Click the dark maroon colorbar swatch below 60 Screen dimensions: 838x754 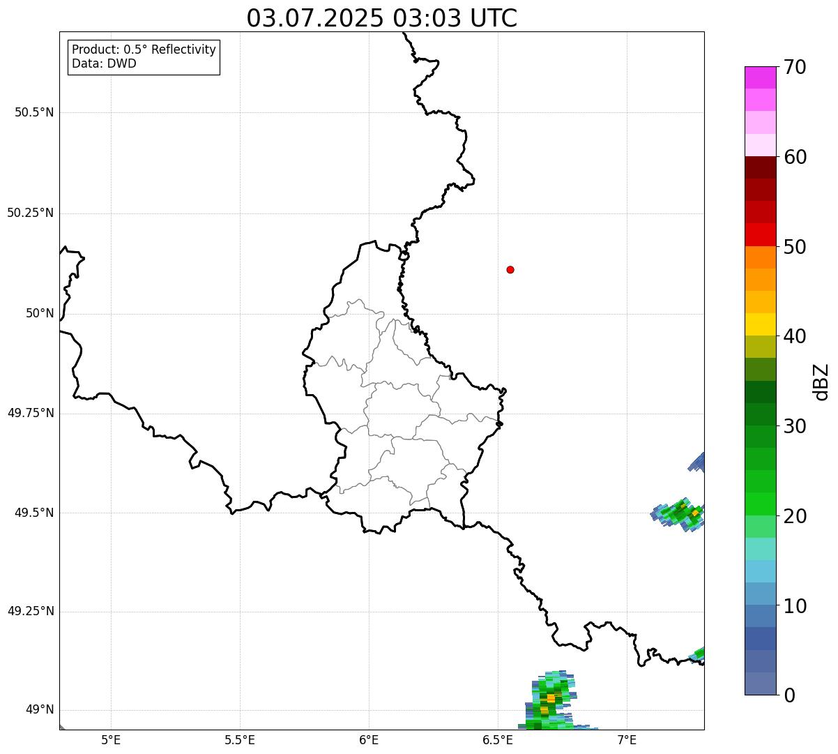760,167
